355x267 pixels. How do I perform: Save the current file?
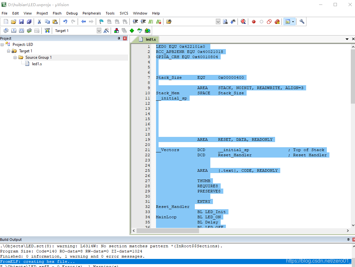click(x=21, y=22)
